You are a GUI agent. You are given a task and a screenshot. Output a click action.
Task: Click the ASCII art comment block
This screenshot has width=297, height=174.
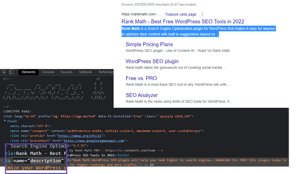54,88
